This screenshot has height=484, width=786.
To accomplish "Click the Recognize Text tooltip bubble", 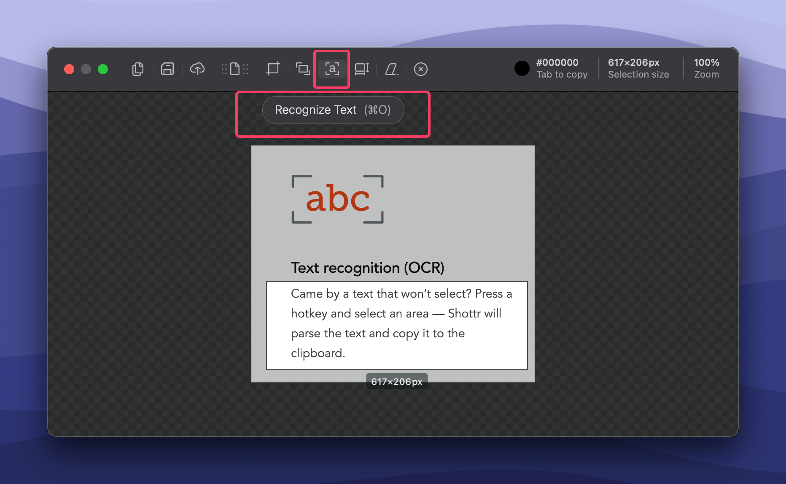I will point(333,110).
